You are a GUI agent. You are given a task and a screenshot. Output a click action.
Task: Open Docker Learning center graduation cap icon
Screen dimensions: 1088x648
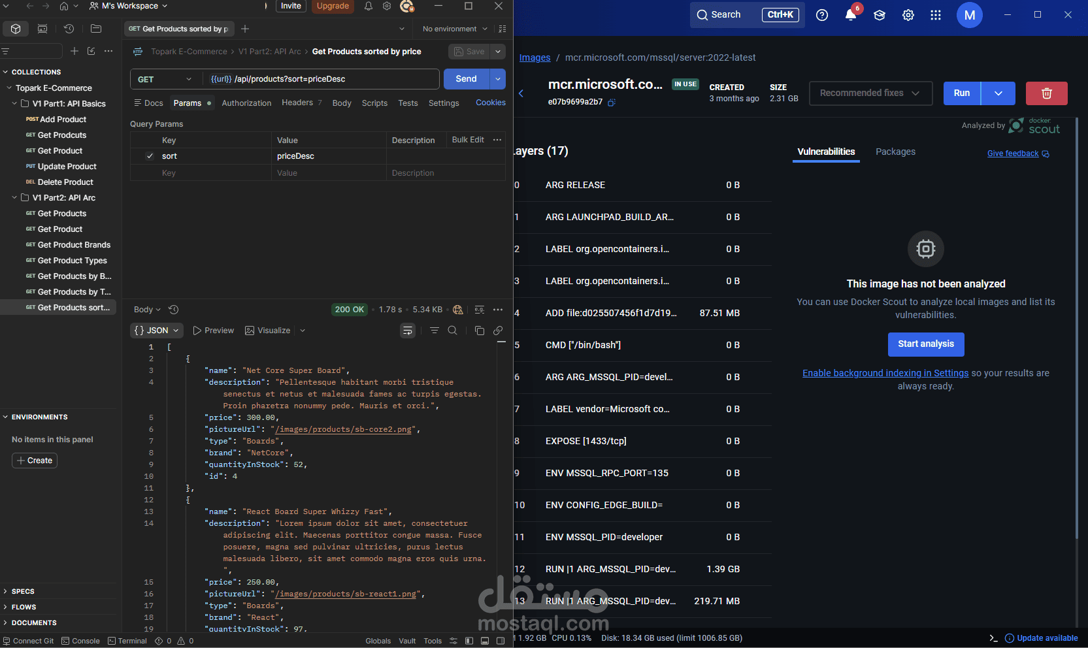coord(880,15)
